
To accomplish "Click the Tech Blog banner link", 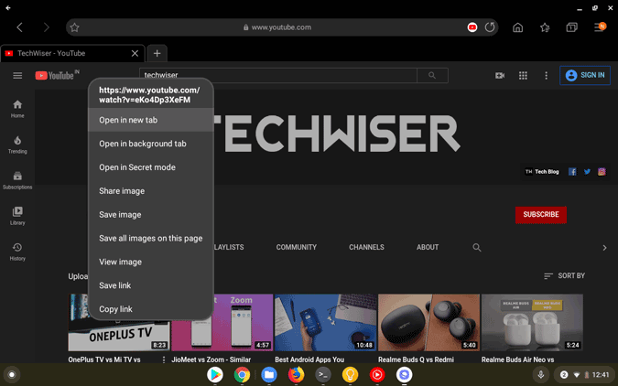I will point(542,171).
